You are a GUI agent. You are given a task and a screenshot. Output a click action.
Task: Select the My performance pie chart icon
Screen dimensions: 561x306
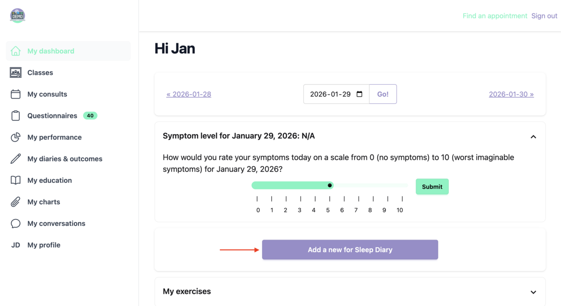pyautogui.click(x=15, y=137)
